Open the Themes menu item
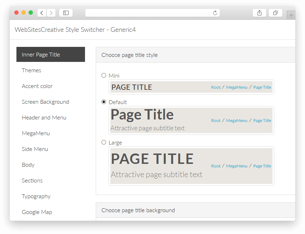 click(31, 70)
